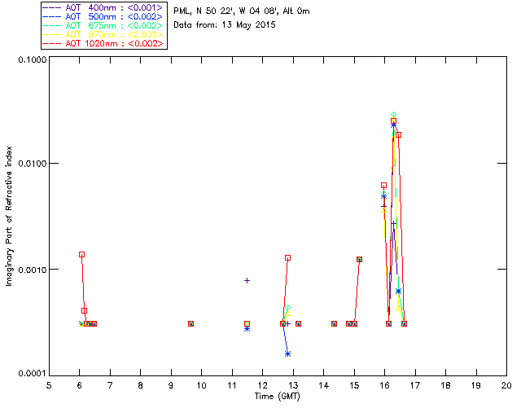Click the x-axis tick label 14
This screenshot has height=417, width=521.
(x=324, y=386)
